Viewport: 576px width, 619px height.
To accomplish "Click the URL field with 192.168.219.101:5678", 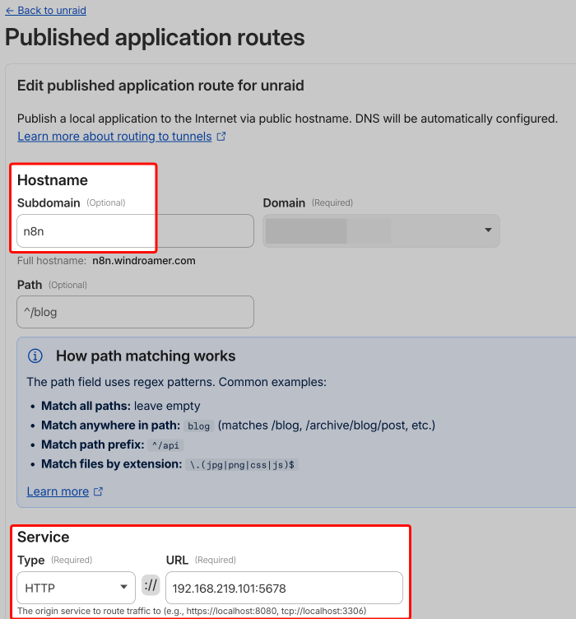I will (284, 588).
